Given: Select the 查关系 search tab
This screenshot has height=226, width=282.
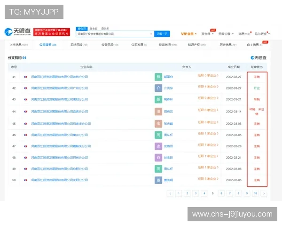Looking at the screenshot, I should point(105,29).
